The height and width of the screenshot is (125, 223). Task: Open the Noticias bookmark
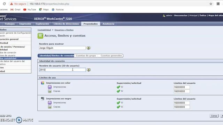pos(57,9)
